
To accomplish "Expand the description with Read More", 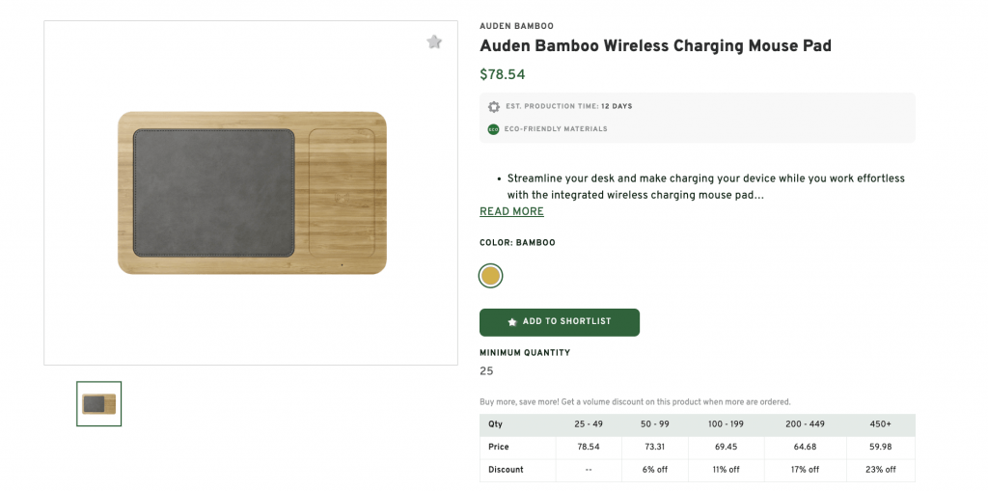I will [511, 212].
